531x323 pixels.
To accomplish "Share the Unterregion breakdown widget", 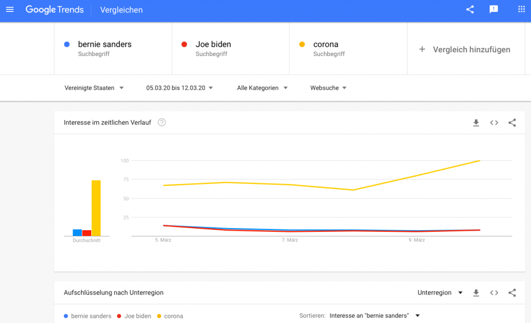I will (x=512, y=293).
